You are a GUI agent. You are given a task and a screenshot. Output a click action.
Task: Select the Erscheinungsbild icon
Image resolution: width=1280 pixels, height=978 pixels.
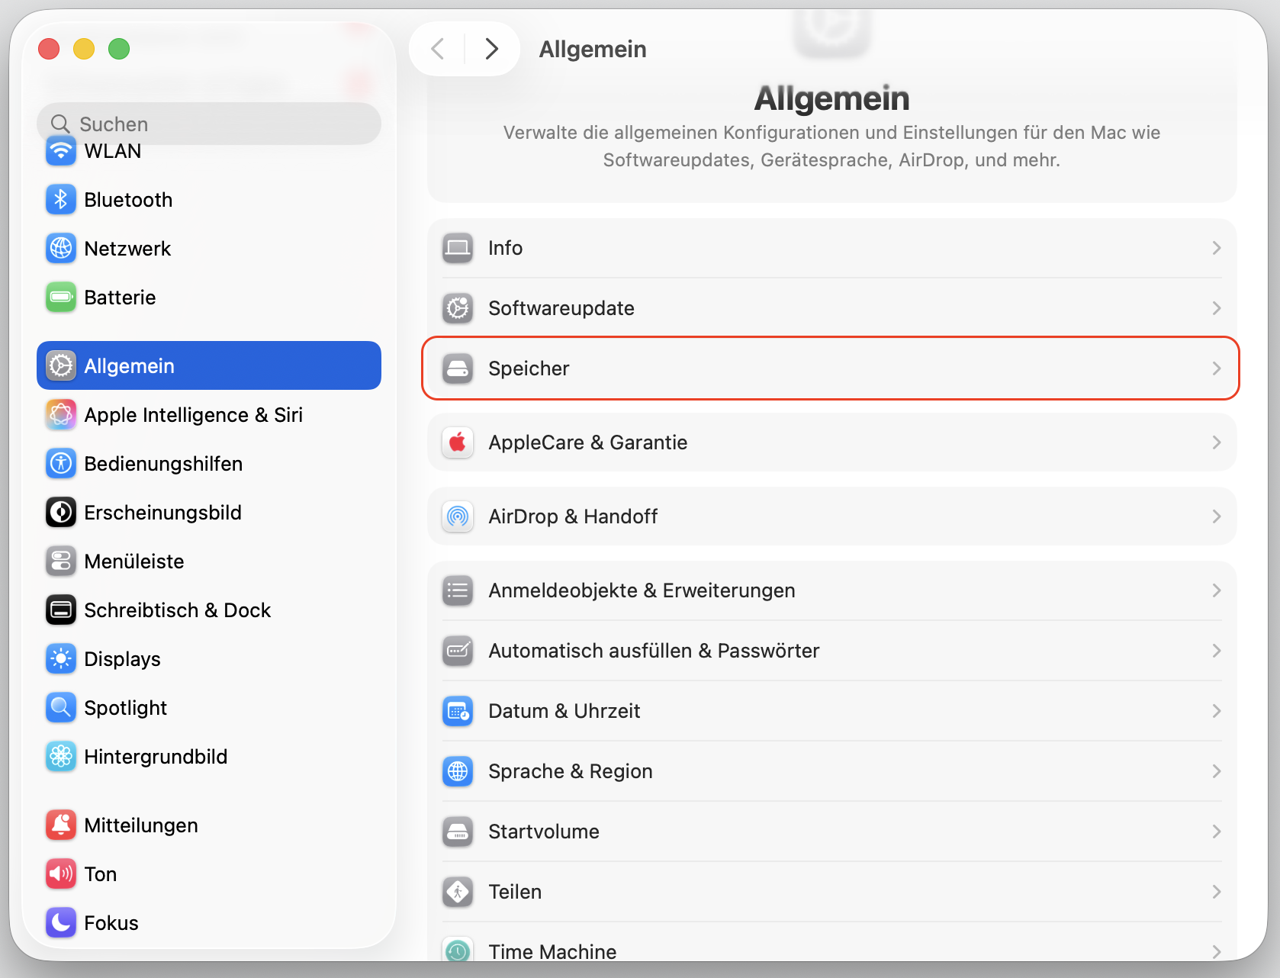(x=61, y=513)
